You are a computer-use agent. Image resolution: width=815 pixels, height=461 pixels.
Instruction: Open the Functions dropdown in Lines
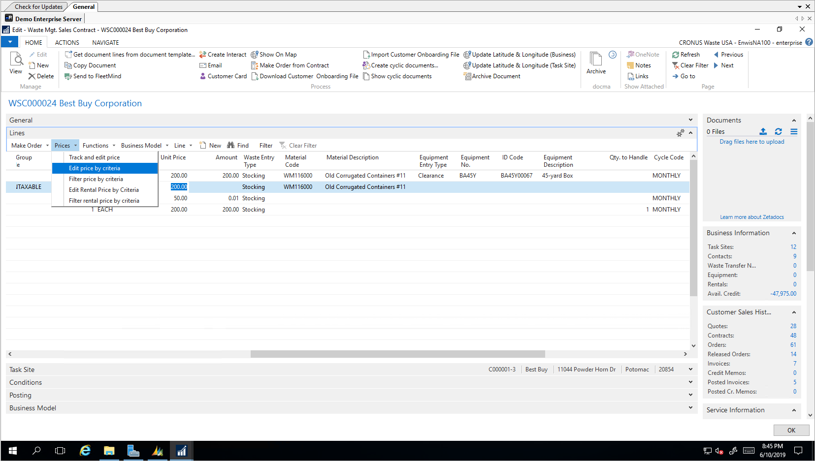pyautogui.click(x=99, y=146)
